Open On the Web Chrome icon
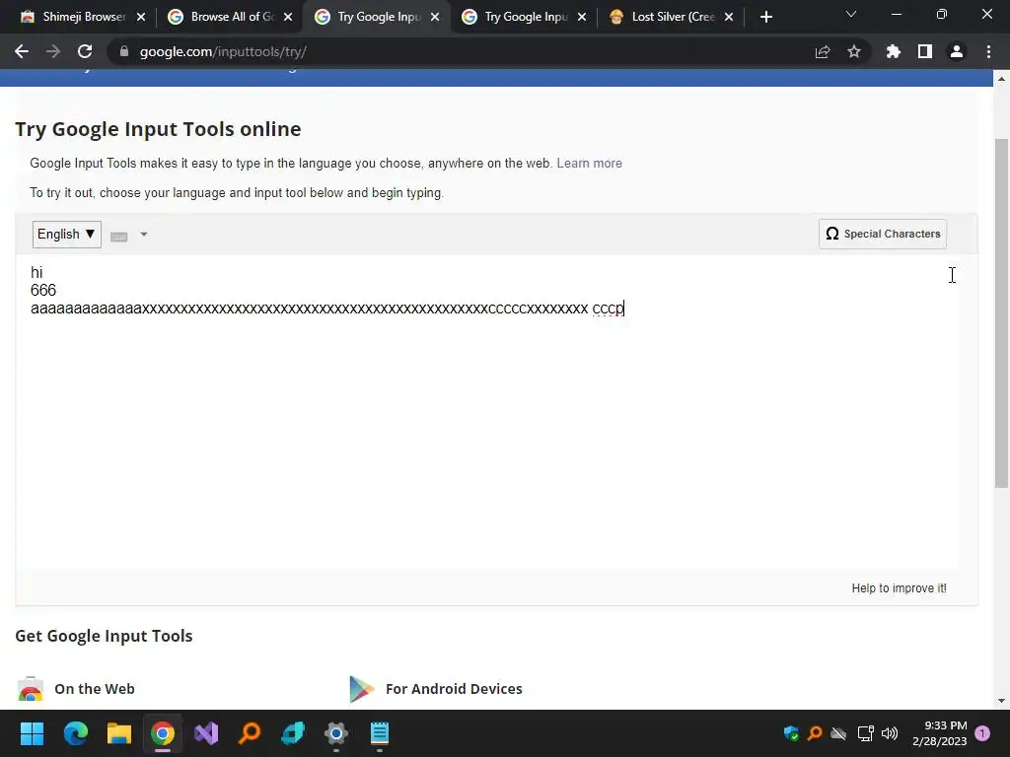 point(31,689)
